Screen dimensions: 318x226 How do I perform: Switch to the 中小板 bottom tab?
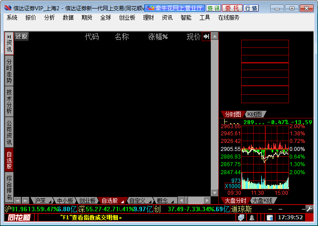click(x=65, y=201)
